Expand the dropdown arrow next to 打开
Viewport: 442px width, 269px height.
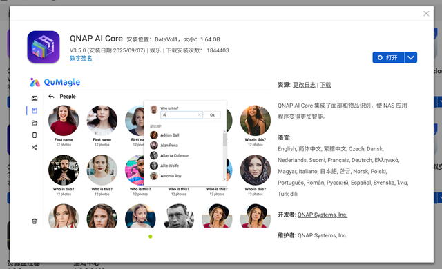pyautogui.click(x=411, y=57)
